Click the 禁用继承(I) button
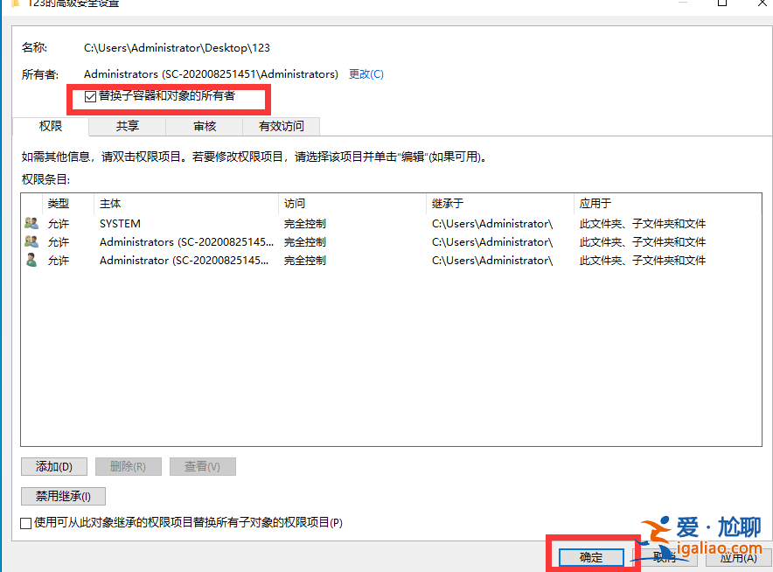This screenshot has width=773, height=572. click(63, 496)
